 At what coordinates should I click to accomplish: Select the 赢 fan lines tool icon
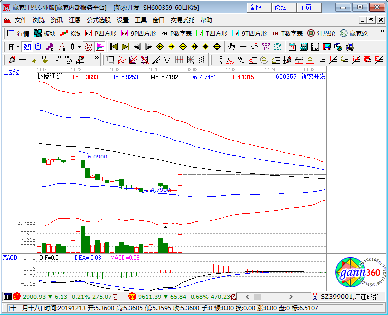click(x=367, y=60)
